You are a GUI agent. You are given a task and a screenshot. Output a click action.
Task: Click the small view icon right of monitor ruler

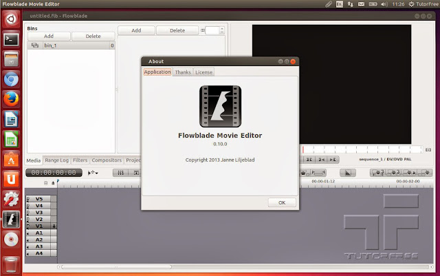click(428, 150)
